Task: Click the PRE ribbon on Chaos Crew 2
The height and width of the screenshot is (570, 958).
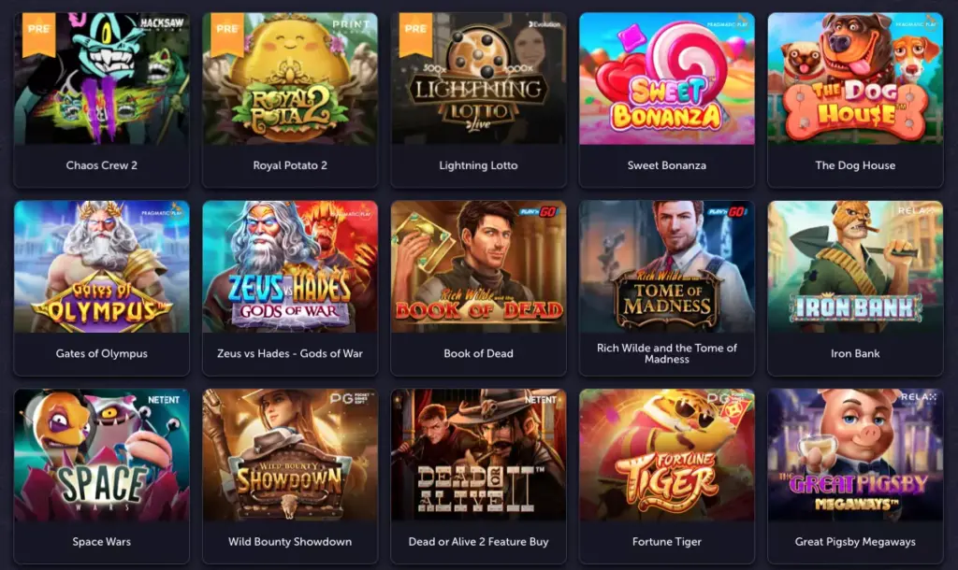Action: pyautogui.click(x=38, y=33)
